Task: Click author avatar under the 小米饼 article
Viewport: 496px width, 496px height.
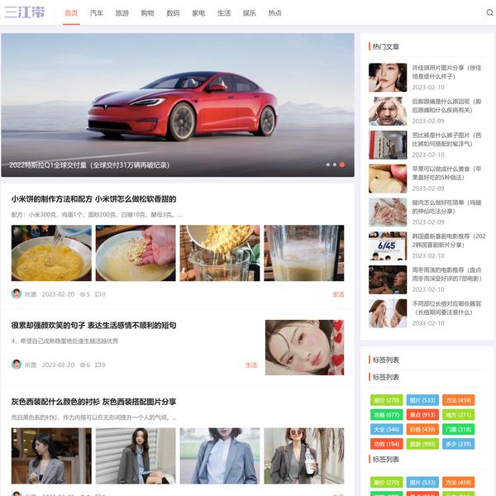Action: coord(17,294)
